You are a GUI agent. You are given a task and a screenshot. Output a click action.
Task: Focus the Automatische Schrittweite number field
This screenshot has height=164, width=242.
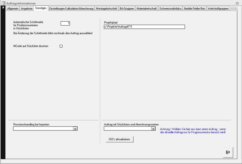coord(65,23)
